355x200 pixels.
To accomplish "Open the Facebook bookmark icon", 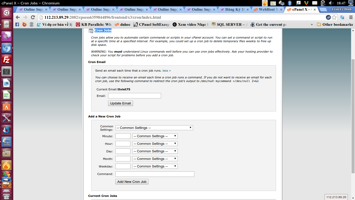I will [x=17, y=24].
